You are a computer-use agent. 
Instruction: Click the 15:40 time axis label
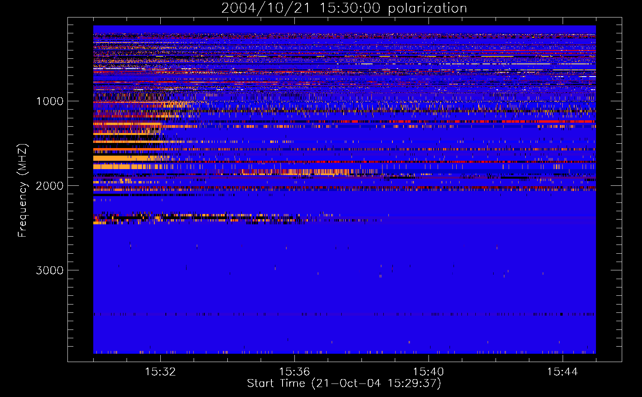pyautogui.click(x=429, y=372)
